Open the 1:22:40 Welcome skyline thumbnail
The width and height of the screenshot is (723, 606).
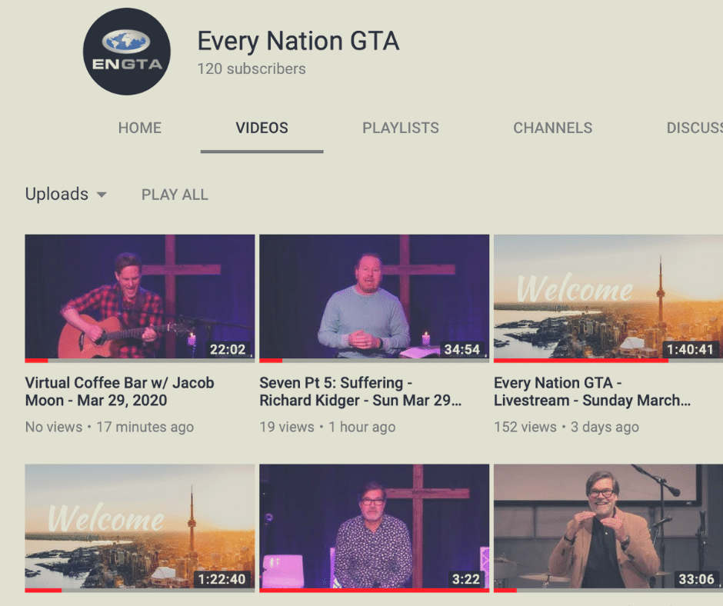[140, 528]
